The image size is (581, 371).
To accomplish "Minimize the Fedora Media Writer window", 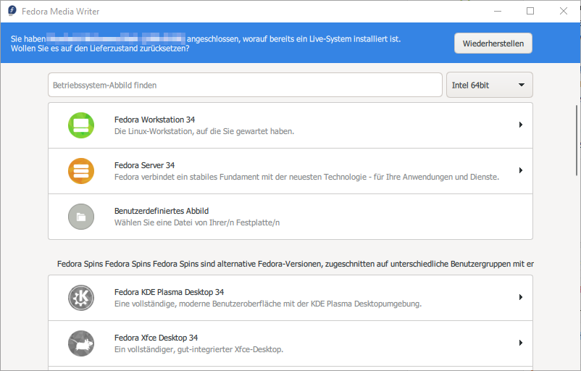I will (498, 11).
